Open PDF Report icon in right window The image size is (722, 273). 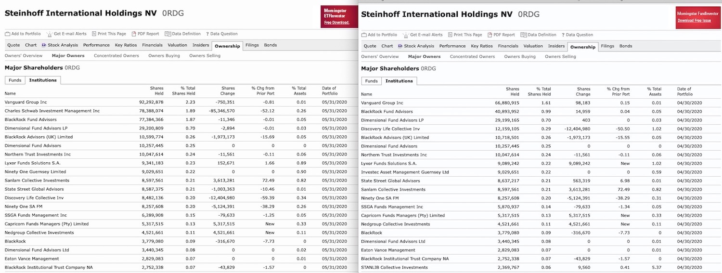490,35
